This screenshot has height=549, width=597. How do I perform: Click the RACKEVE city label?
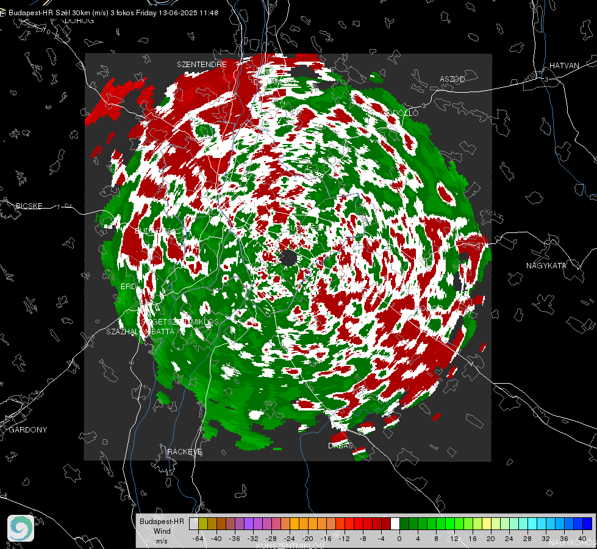pos(185,451)
